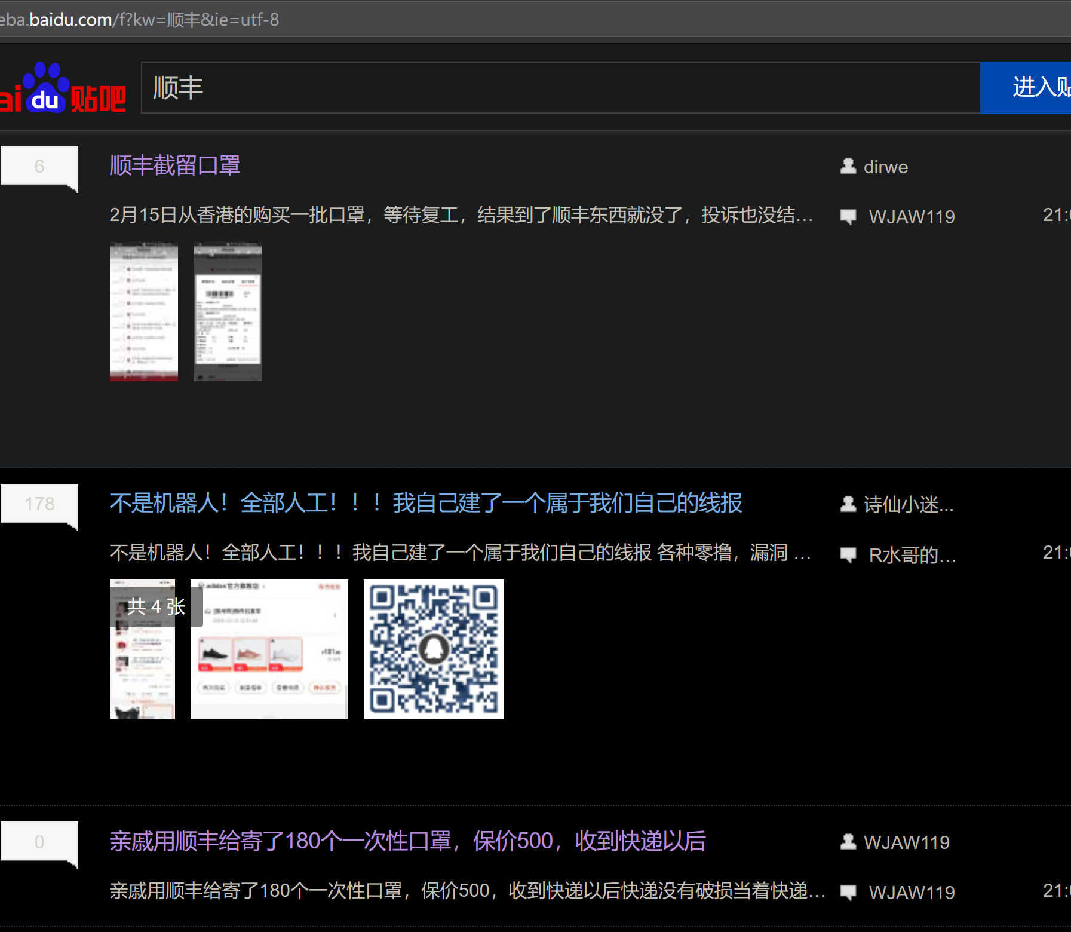The height and width of the screenshot is (932, 1071).
Task: Open the thumbnail labeled 共 4 张
Action: 143,649
